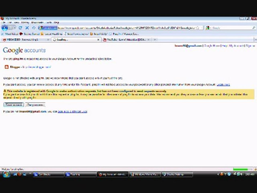Image resolution: width=257 pixels, height=193 pixels.
Task: Close the YouTube tab
Action: click(149, 40)
